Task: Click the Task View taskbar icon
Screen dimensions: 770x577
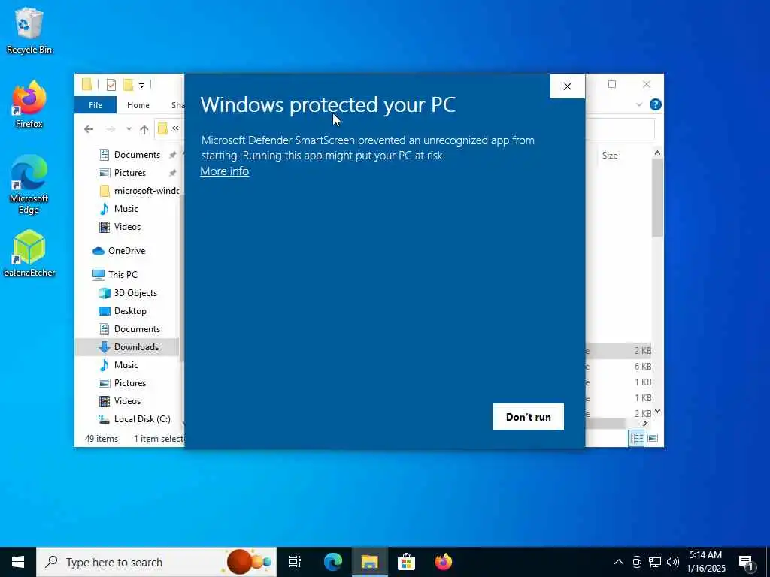Action: click(x=295, y=562)
